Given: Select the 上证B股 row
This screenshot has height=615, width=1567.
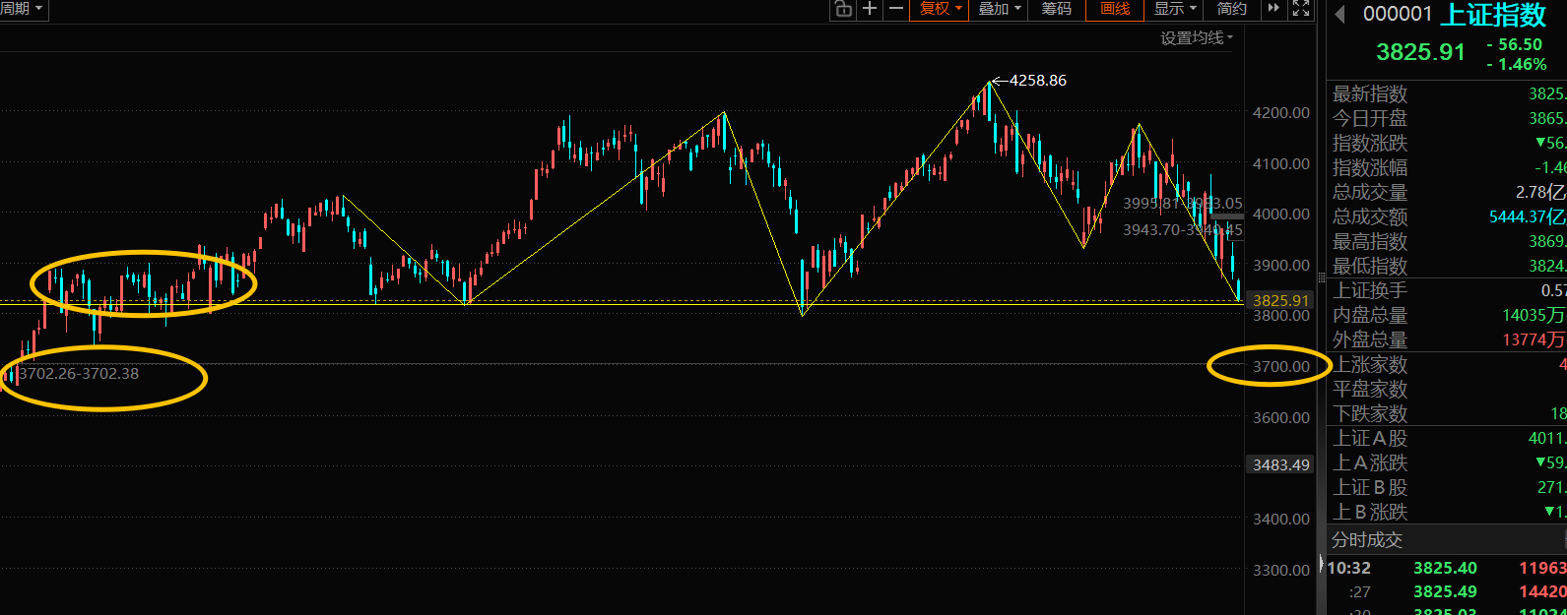Looking at the screenshot, I should [1447, 487].
